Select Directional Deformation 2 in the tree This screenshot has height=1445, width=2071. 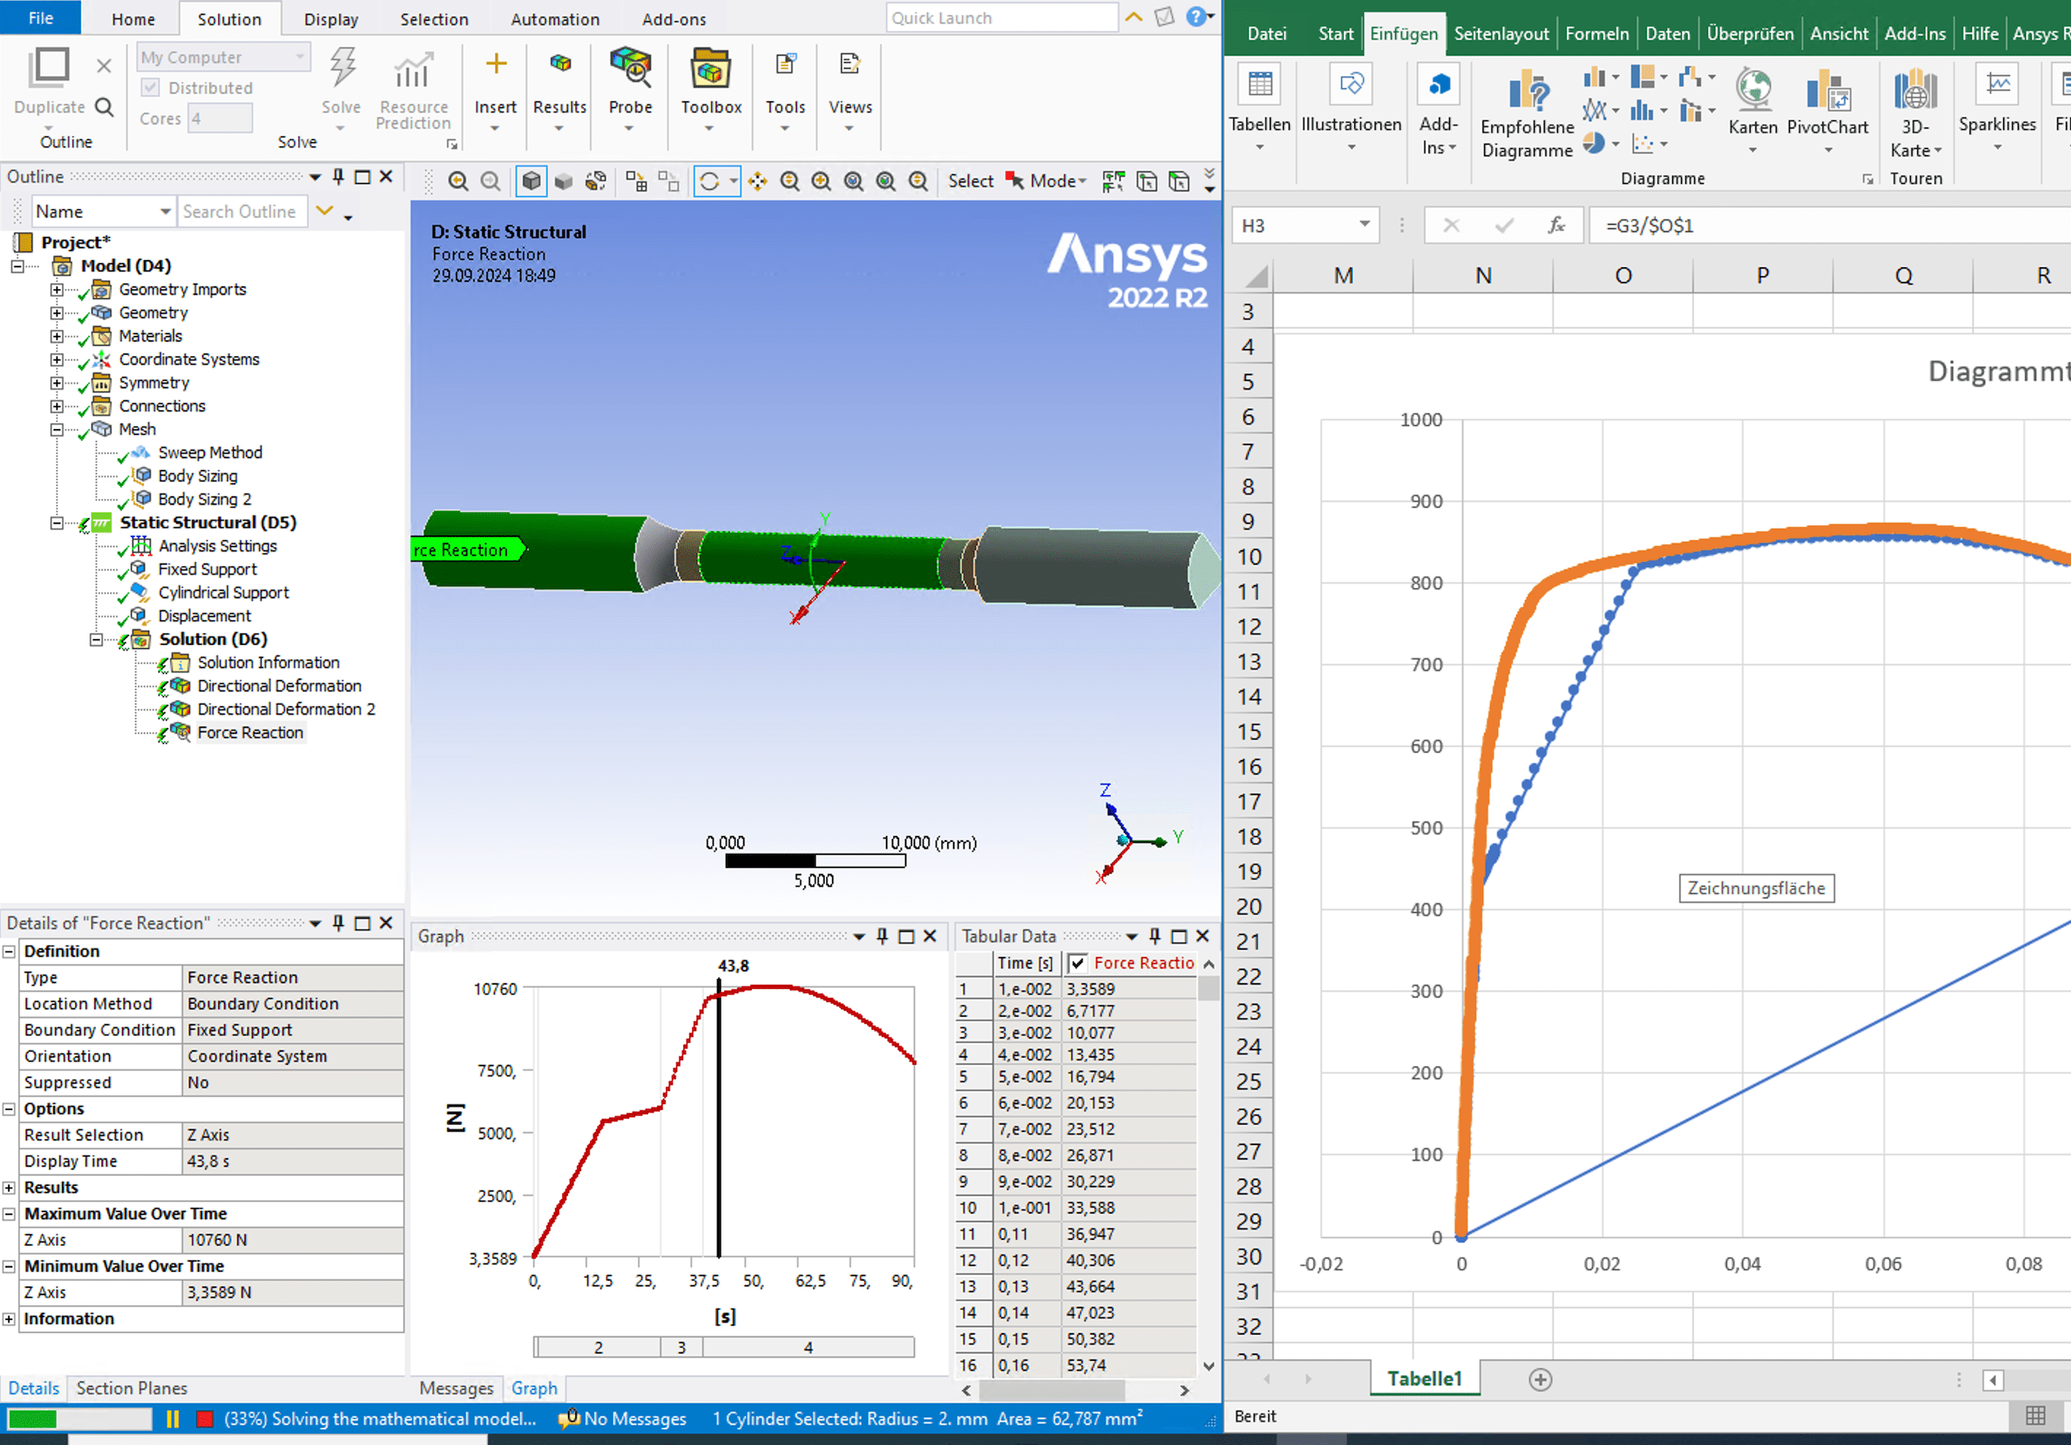coord(285,709)
